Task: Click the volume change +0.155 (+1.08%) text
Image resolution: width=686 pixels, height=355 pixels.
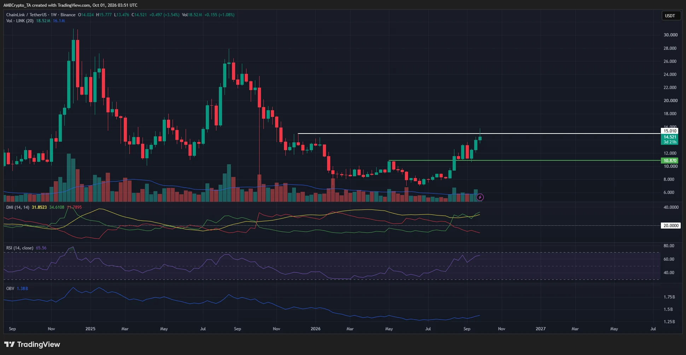Action: [x=219, y=15]
